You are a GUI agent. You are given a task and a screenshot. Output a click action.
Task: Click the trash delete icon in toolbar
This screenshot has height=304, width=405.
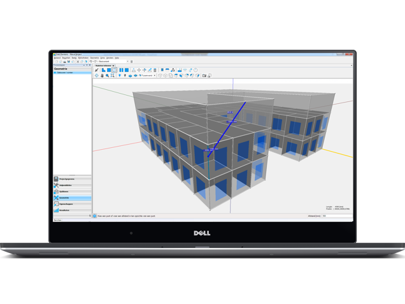tap(155, 70)
